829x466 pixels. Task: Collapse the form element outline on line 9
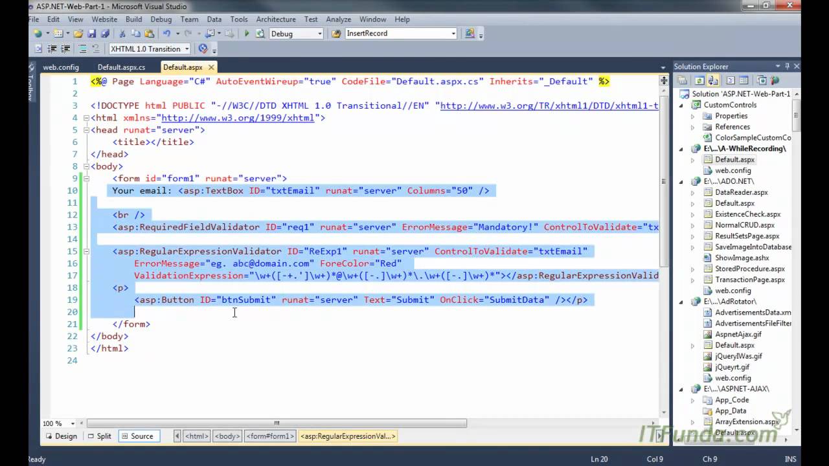[x=85, y=179]
